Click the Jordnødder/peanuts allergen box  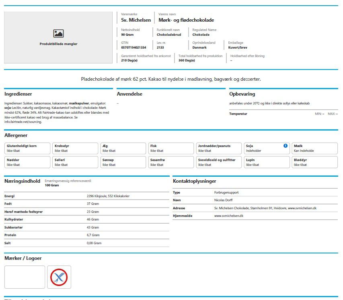(219, 148)
